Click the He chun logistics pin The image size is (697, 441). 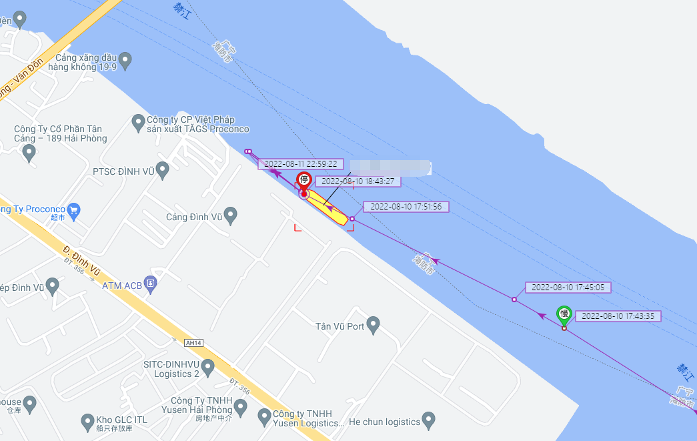coord(428,421)
